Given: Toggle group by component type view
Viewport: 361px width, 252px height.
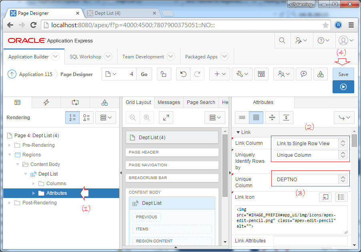Looking at the screenshot, I should [x=86, y=118].
